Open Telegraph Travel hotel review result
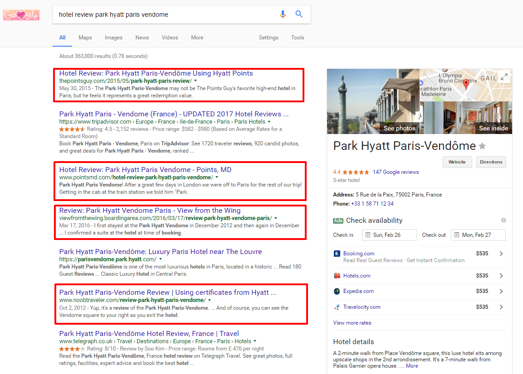The image size is (523, 374). (149, 334)
